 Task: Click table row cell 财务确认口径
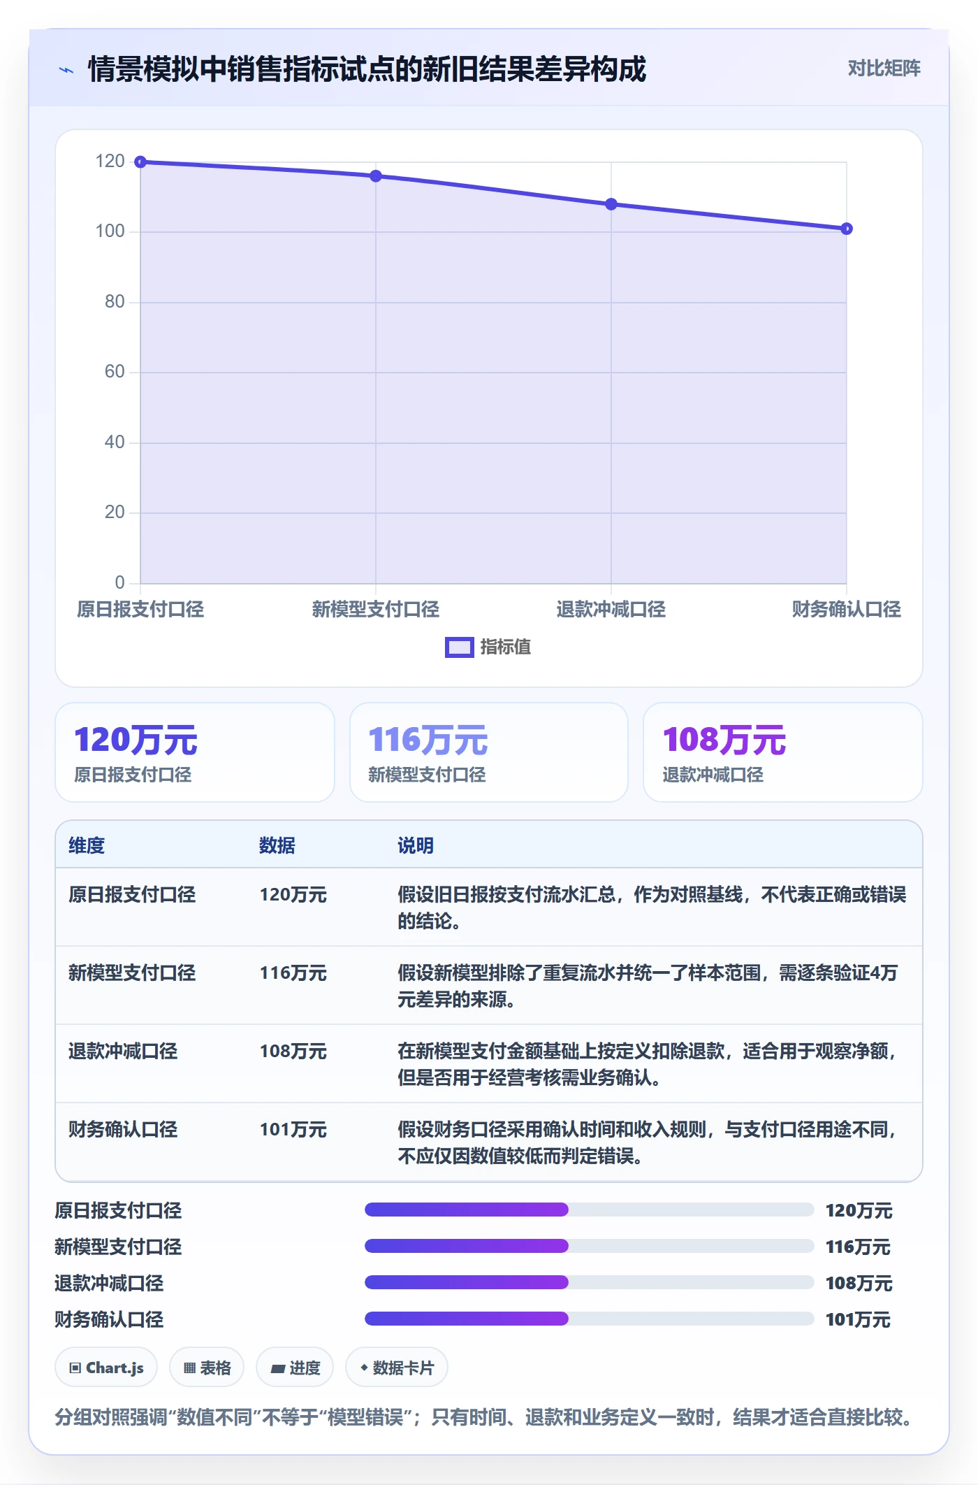[x=123, y=1129]
